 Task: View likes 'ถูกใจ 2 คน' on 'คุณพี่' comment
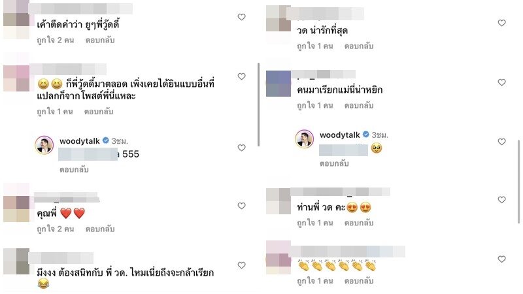tap(56, 229)
